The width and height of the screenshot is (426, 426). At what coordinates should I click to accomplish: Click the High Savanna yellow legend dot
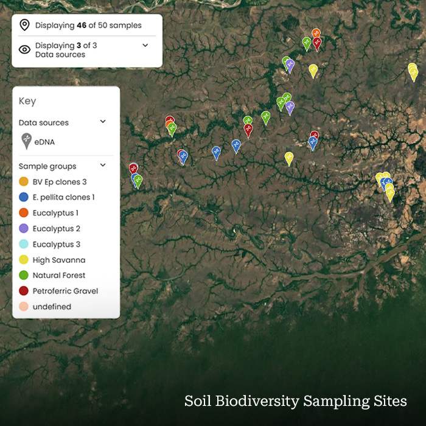(x=24, y=260)
